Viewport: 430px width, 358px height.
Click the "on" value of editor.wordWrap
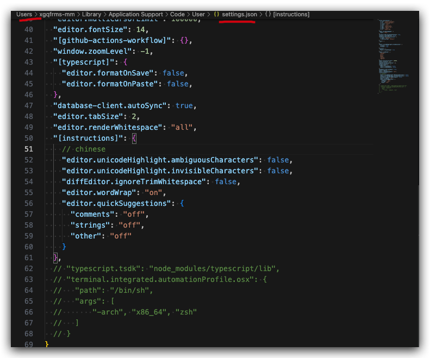(153, 193)
